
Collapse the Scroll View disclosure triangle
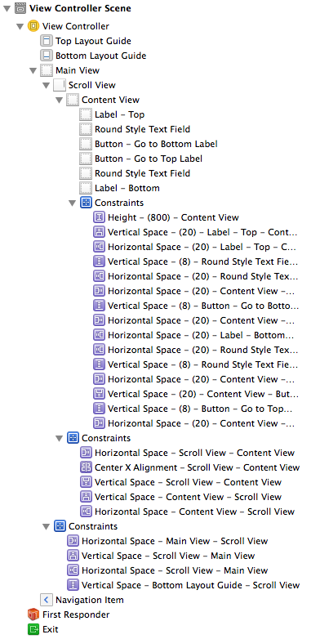pyautogui.click(x=46, y=86)
